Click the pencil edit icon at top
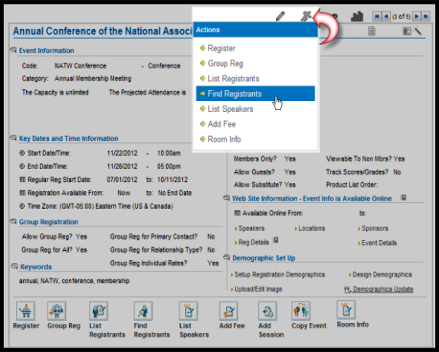Image resolution: width=439 pixels, height=352 pixels. click(x=280, y=16)
